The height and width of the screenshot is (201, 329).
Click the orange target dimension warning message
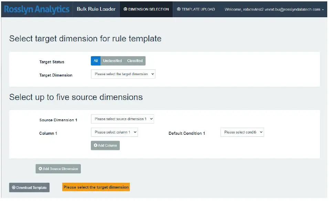pyautogui.click(x=96, y=187)
